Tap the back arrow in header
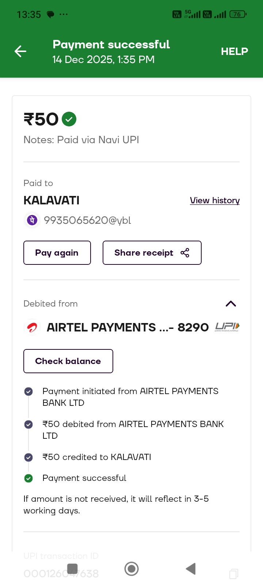Image resolution: width=263 pixels, height=586 pixels. tap(20, 51)
